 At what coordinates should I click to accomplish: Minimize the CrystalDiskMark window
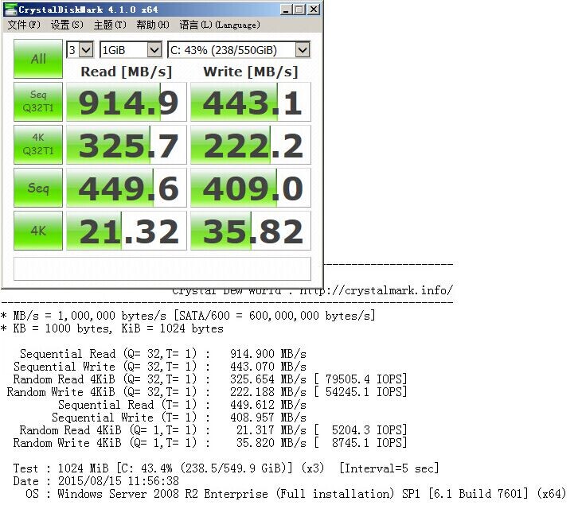click(x=286, y=10)
